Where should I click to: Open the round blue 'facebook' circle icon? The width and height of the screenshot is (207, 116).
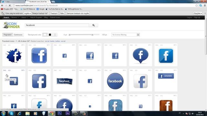115,81
